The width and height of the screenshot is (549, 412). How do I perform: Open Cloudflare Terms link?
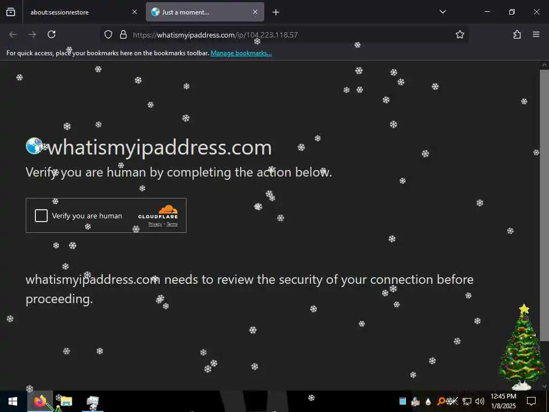click(172, 224)
